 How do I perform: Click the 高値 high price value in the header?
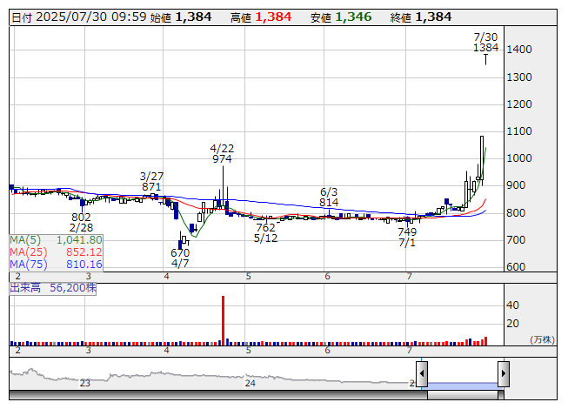click(x=276, y=17)
